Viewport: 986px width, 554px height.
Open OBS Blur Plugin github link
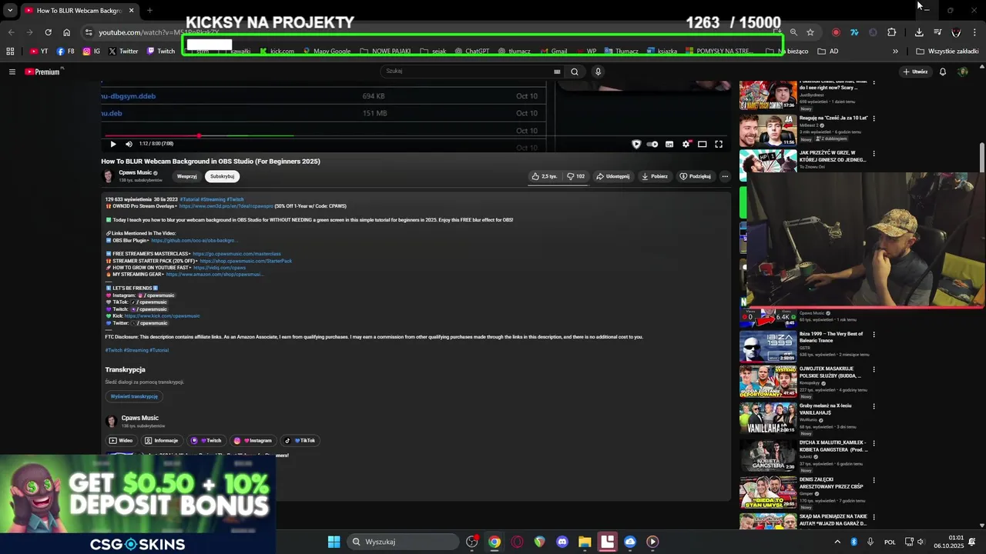tap(193, 240)
